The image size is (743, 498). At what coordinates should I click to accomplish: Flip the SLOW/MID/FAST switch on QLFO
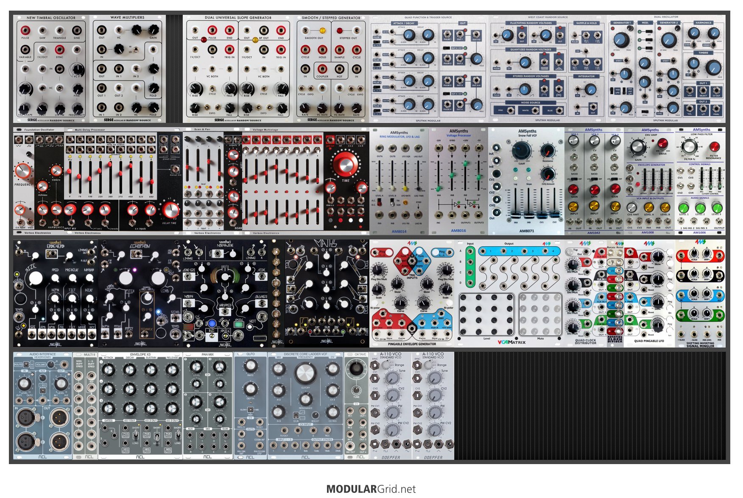(x=250, y=410)
